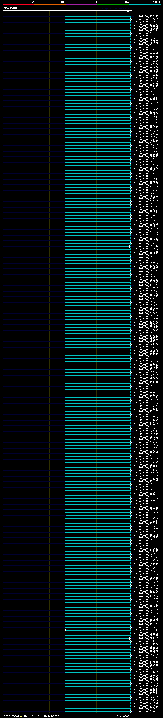Click the orange ~40% identity legend color
Image resolution: width=163 pixels, height=718 pixels.
click(50, 5)
